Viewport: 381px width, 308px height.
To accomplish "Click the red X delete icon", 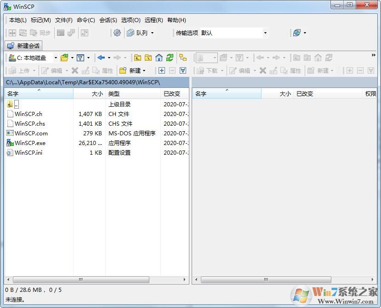I will pos(75,70).
